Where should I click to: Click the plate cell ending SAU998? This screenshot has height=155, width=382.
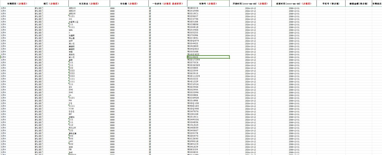[208, 11]
